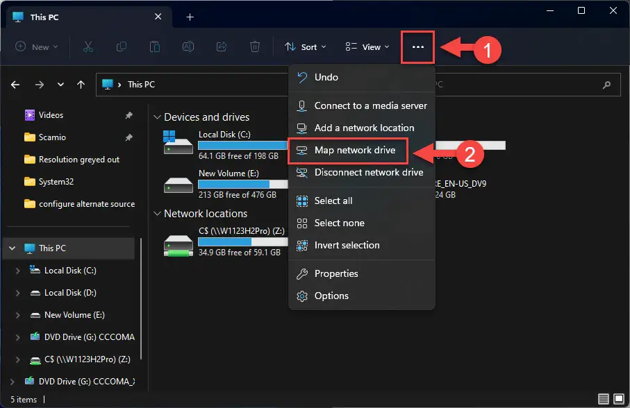Select Disconnect network drive
Image resolution: width=630 pixels, height=408 pixels.
354,172
